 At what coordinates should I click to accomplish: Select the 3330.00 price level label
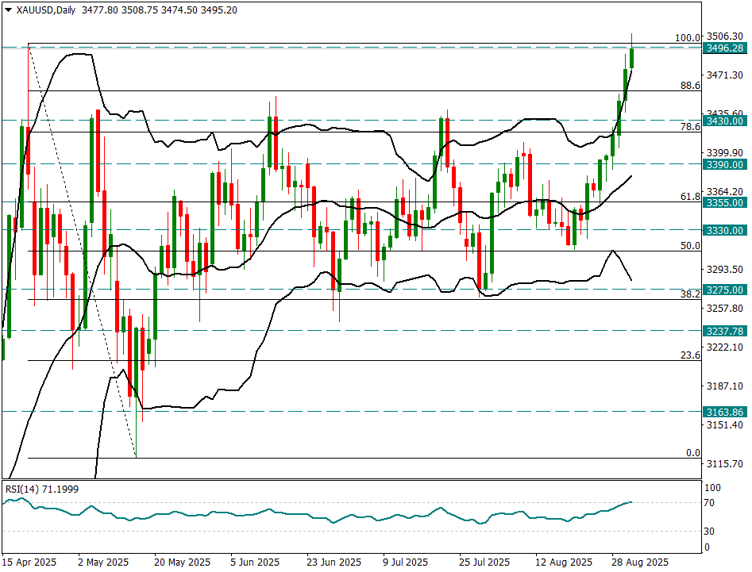725,230
